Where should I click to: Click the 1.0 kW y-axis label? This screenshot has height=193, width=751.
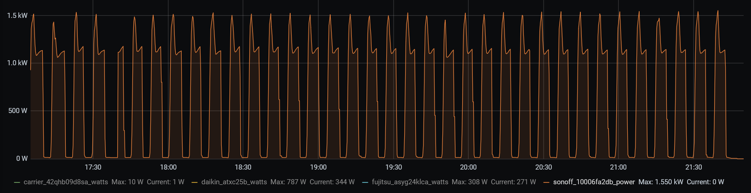tap(17, 63)
